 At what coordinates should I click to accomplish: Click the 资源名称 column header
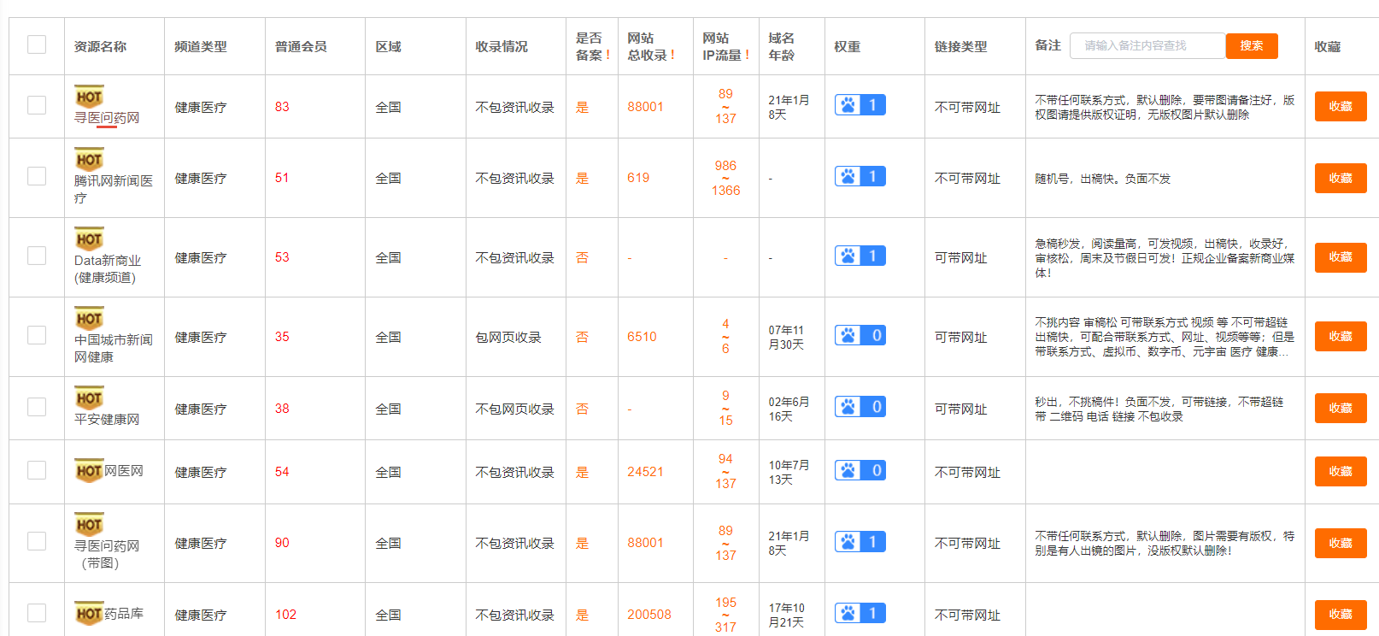pos(101,46)
